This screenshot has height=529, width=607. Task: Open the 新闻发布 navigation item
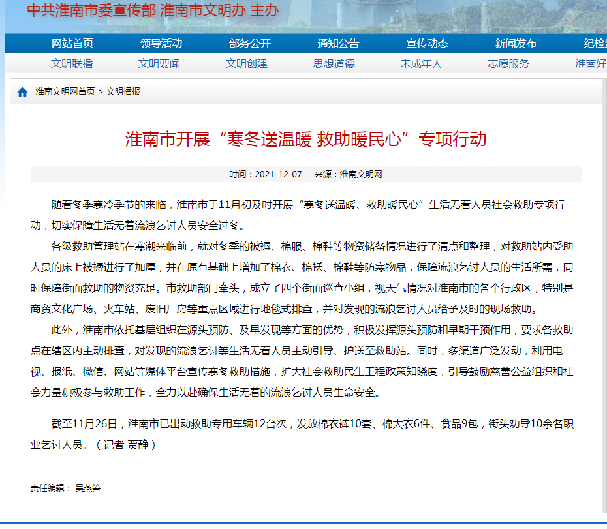(x=513, y=43)
